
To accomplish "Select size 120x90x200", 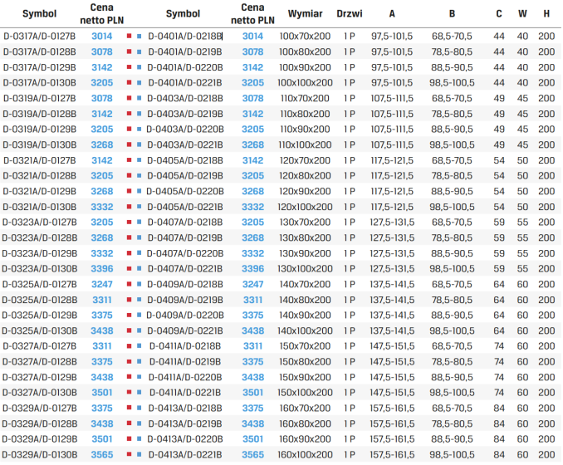I will (x=305, y=191).
